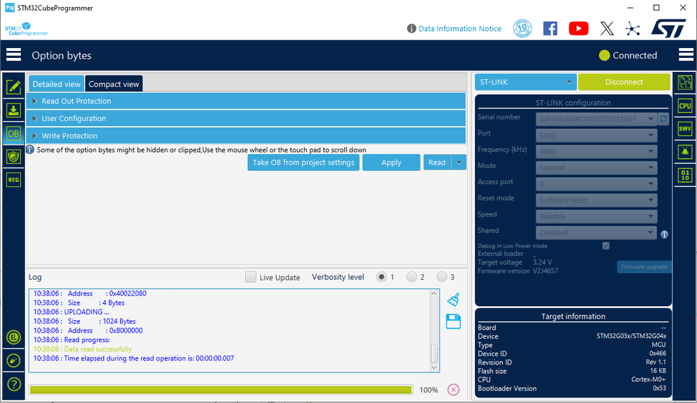Open the Data Information Notice link
This screenshot has width=697, height=403.
pos(460,29)
